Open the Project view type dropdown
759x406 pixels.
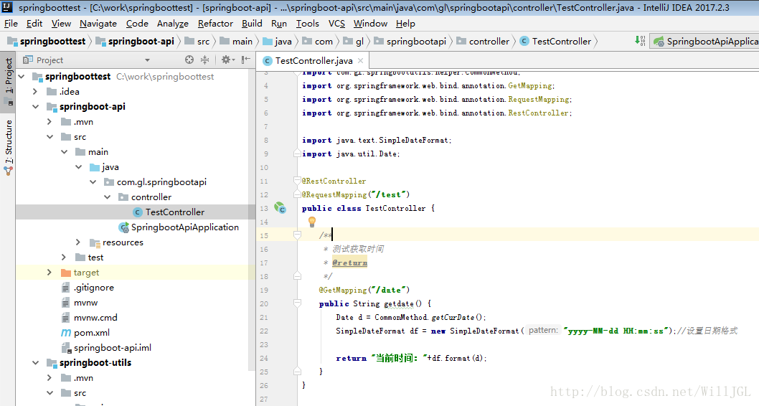(x=147, y=60)
